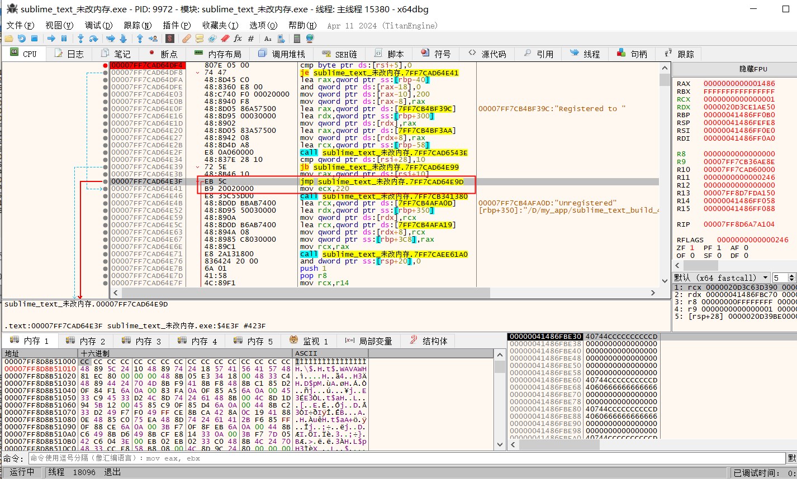Open the 文件(F) menu
The height and width of the screenshot is (479, 797).
(x=20, y=26)
